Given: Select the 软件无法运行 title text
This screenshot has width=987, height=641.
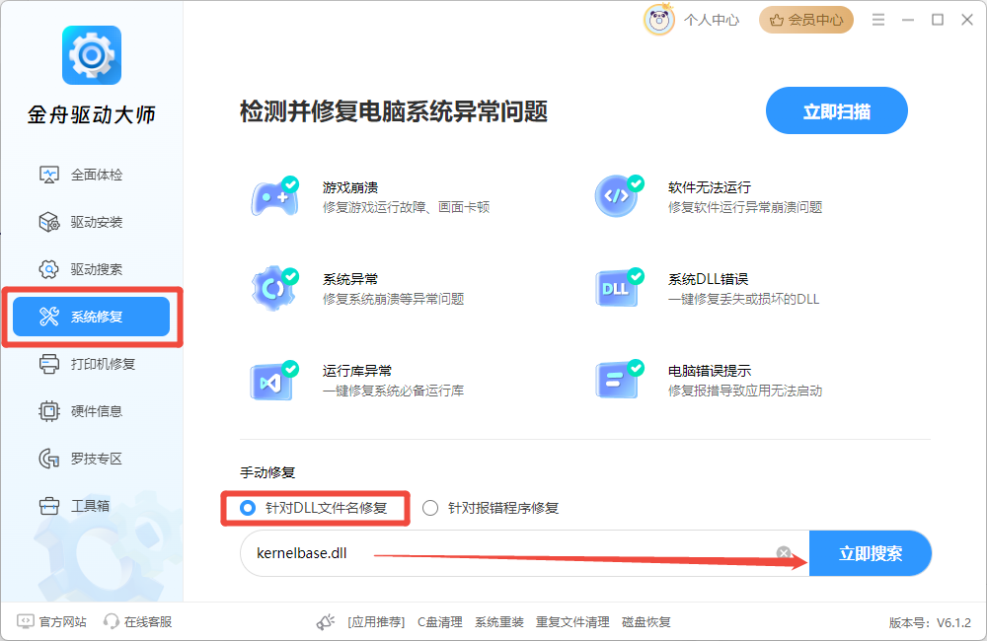Looking at the screenshot, I should 710,187.
